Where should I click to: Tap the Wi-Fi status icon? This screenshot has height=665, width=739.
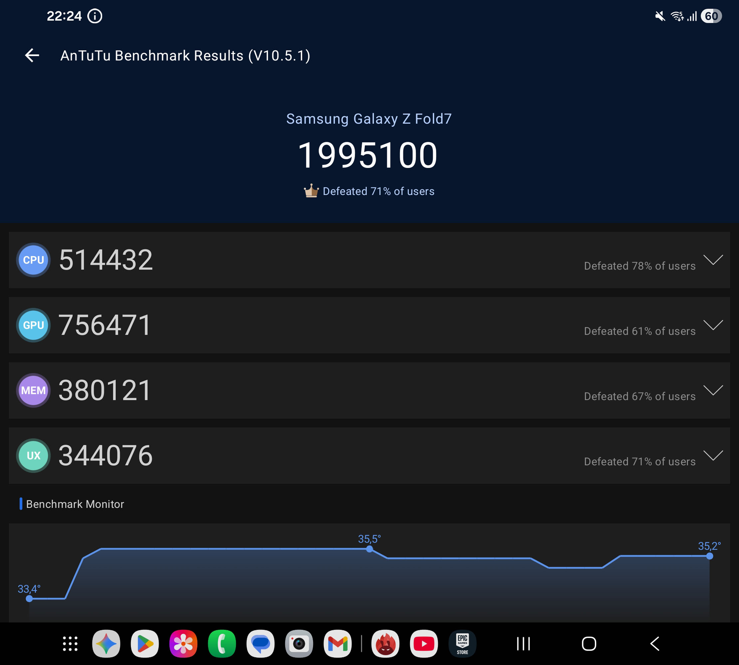(x=677, y=16)
